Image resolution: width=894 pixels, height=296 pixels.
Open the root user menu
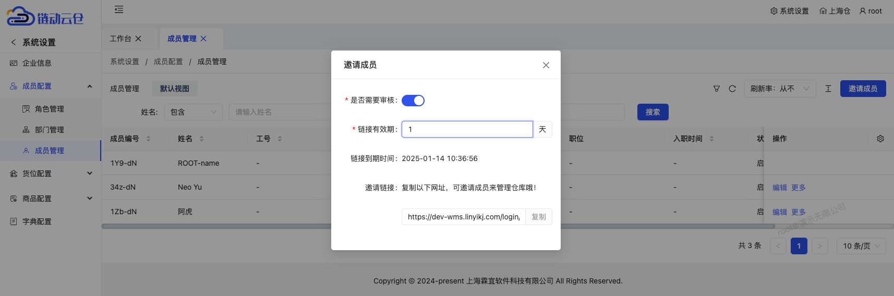click(x=871, y=11)
